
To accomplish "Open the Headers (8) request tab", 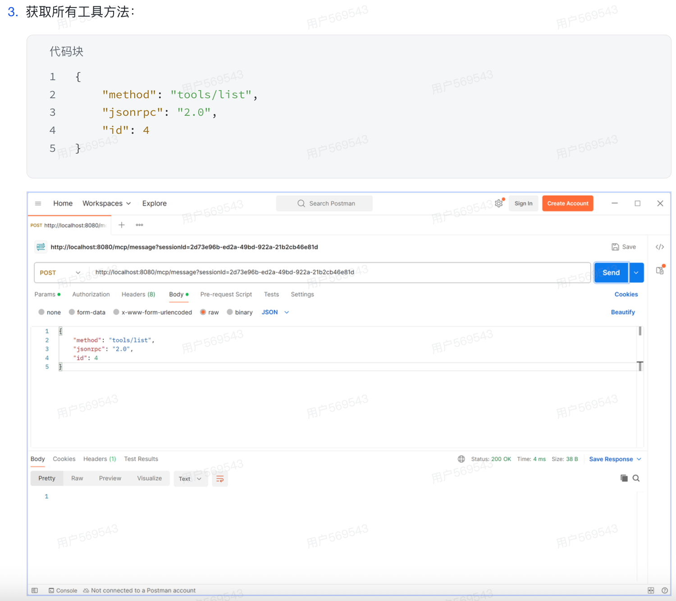I will click(138, 295).
